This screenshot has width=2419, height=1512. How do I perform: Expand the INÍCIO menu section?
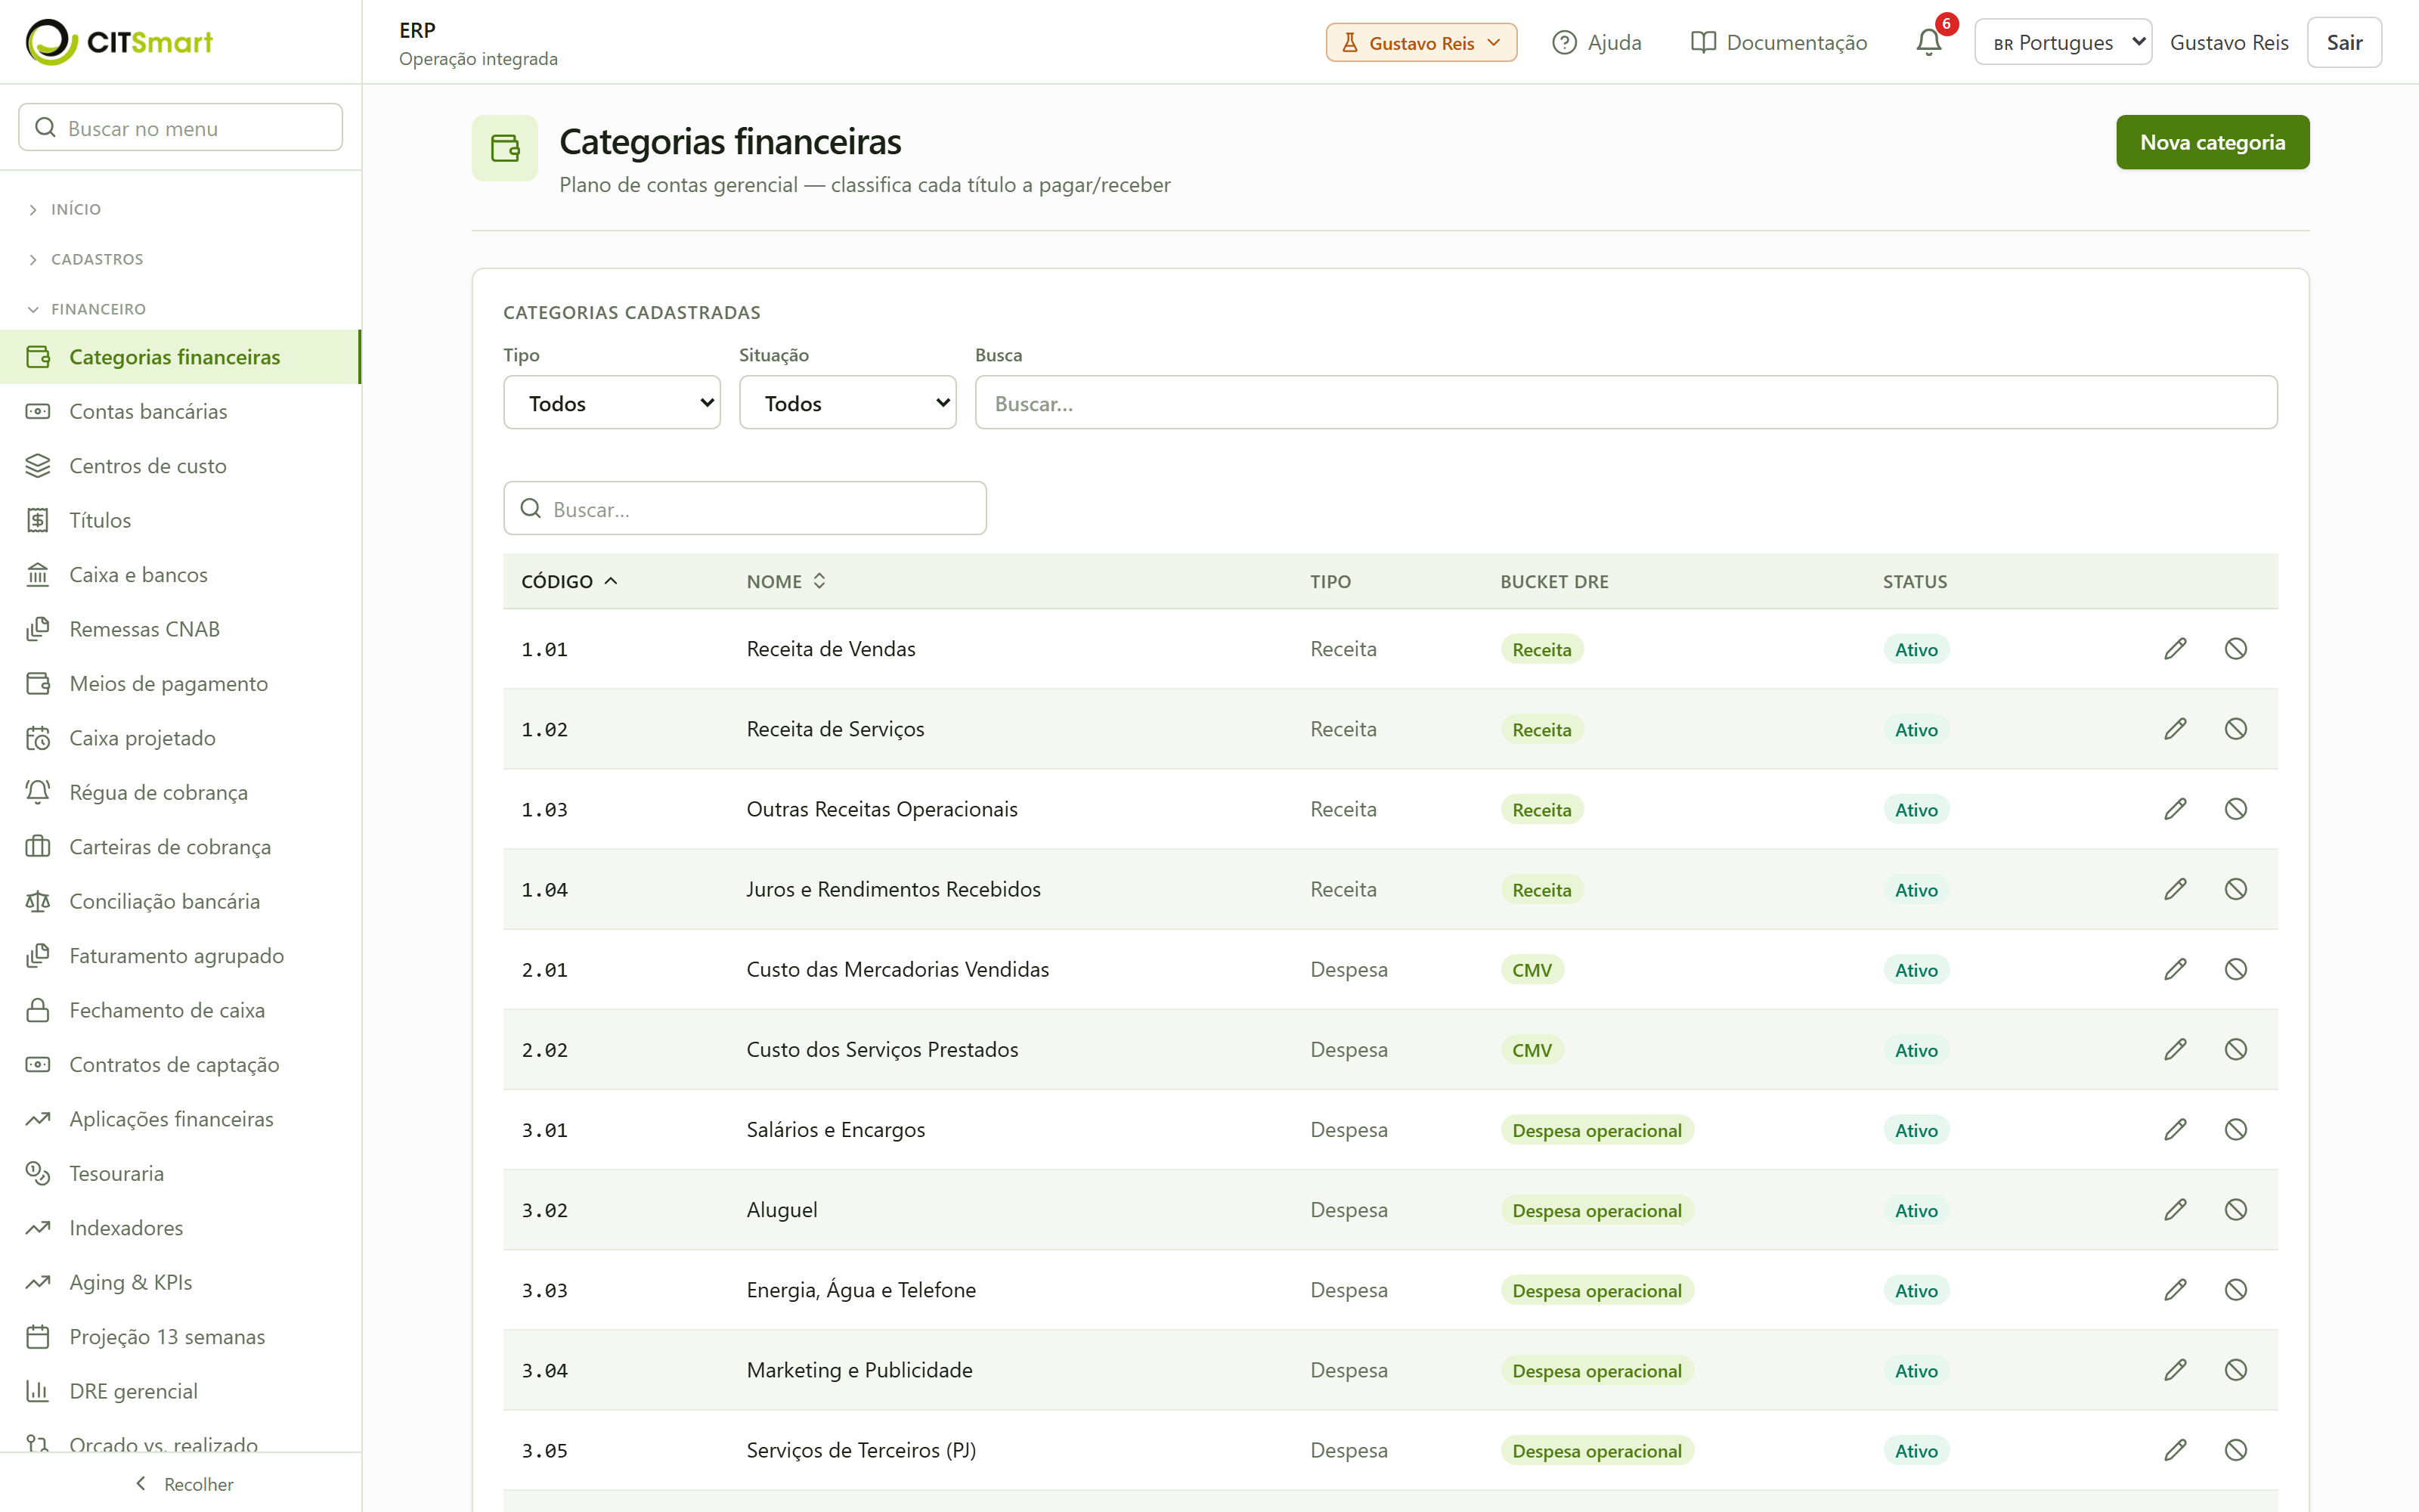point(66,209)
